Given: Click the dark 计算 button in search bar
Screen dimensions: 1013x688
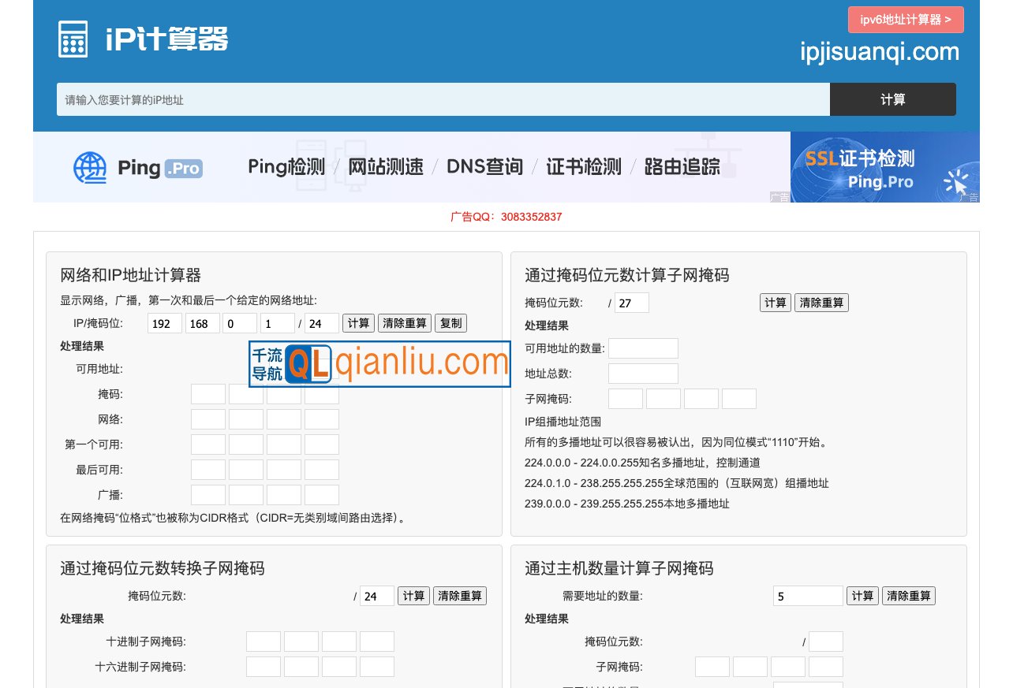Looking at the screenshot, I should pyautogui.click(x=892, y=99).
